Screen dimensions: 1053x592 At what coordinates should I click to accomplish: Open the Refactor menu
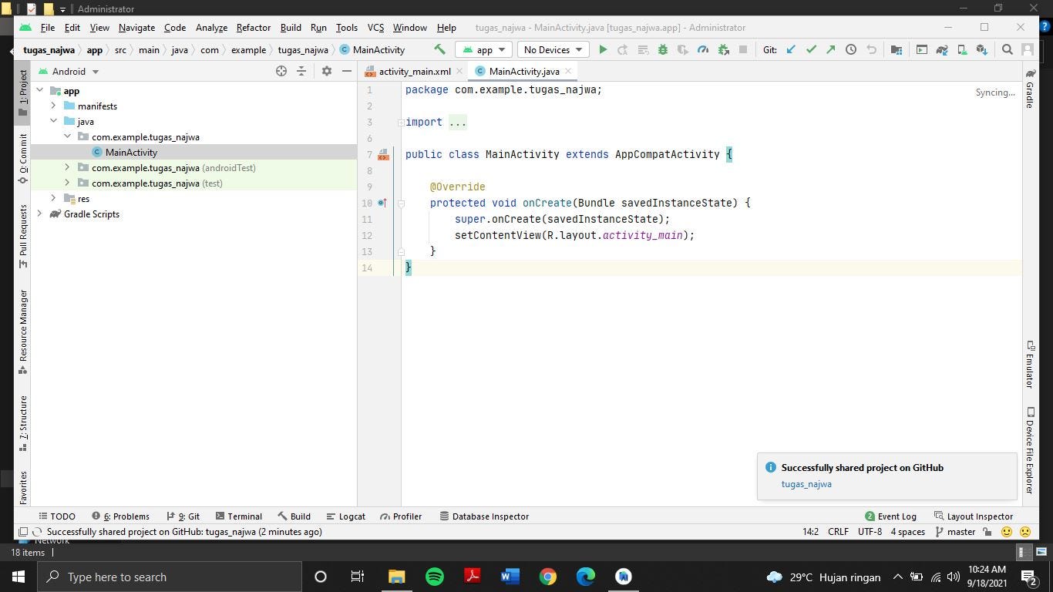(x=253, y=28)
